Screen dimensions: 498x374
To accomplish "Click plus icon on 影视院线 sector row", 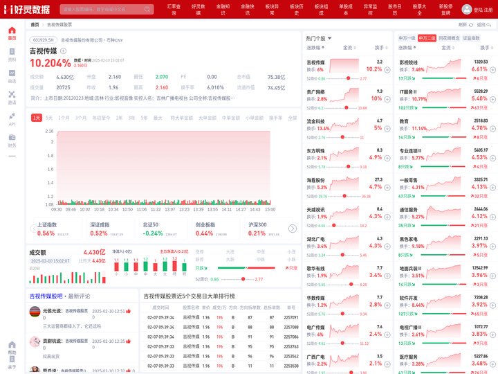I will pos(492,70).
